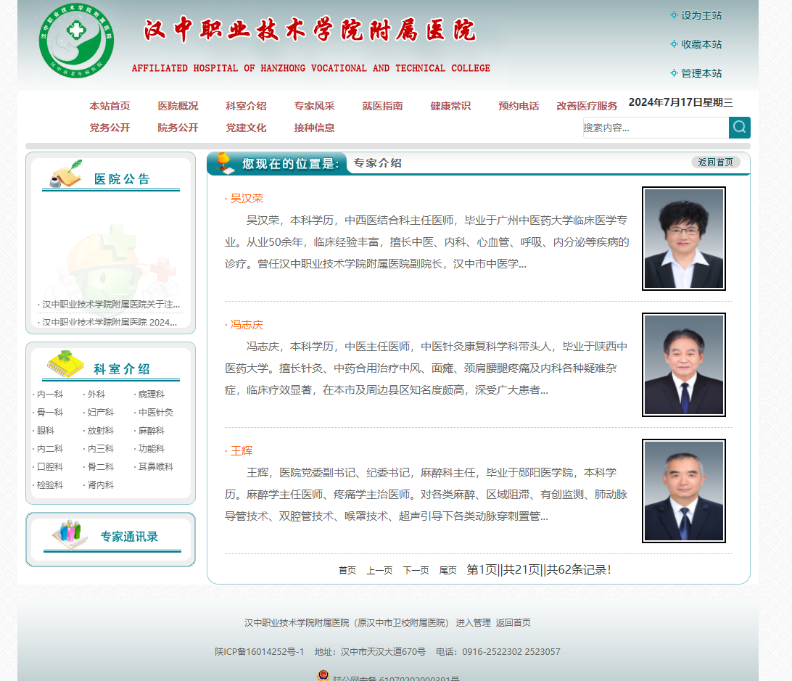This screenshot has height=681, width=792.
Task: Open the 专家风采 menu item
Action: [x=314, y=106]
